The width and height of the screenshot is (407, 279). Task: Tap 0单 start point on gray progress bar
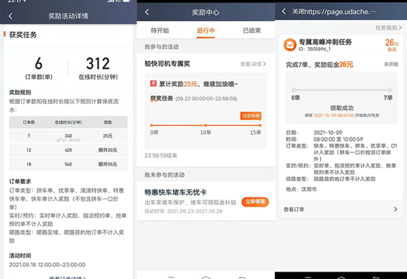pyautogui.click(x=294, y=90)
